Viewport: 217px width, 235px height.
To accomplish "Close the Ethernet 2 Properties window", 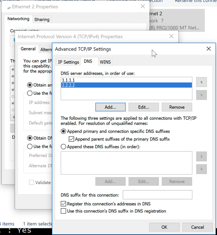I will click(x=143, y=6).
